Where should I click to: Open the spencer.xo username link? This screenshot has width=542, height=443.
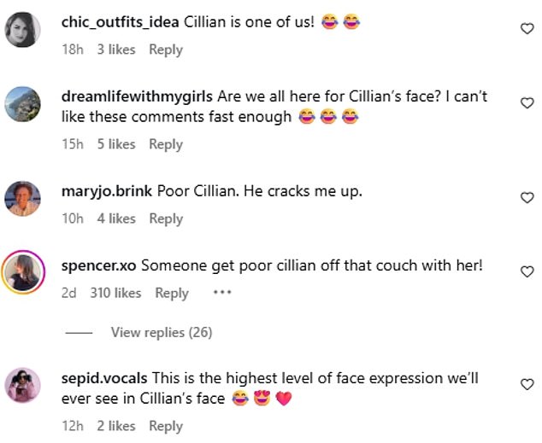tap(99, 265)
